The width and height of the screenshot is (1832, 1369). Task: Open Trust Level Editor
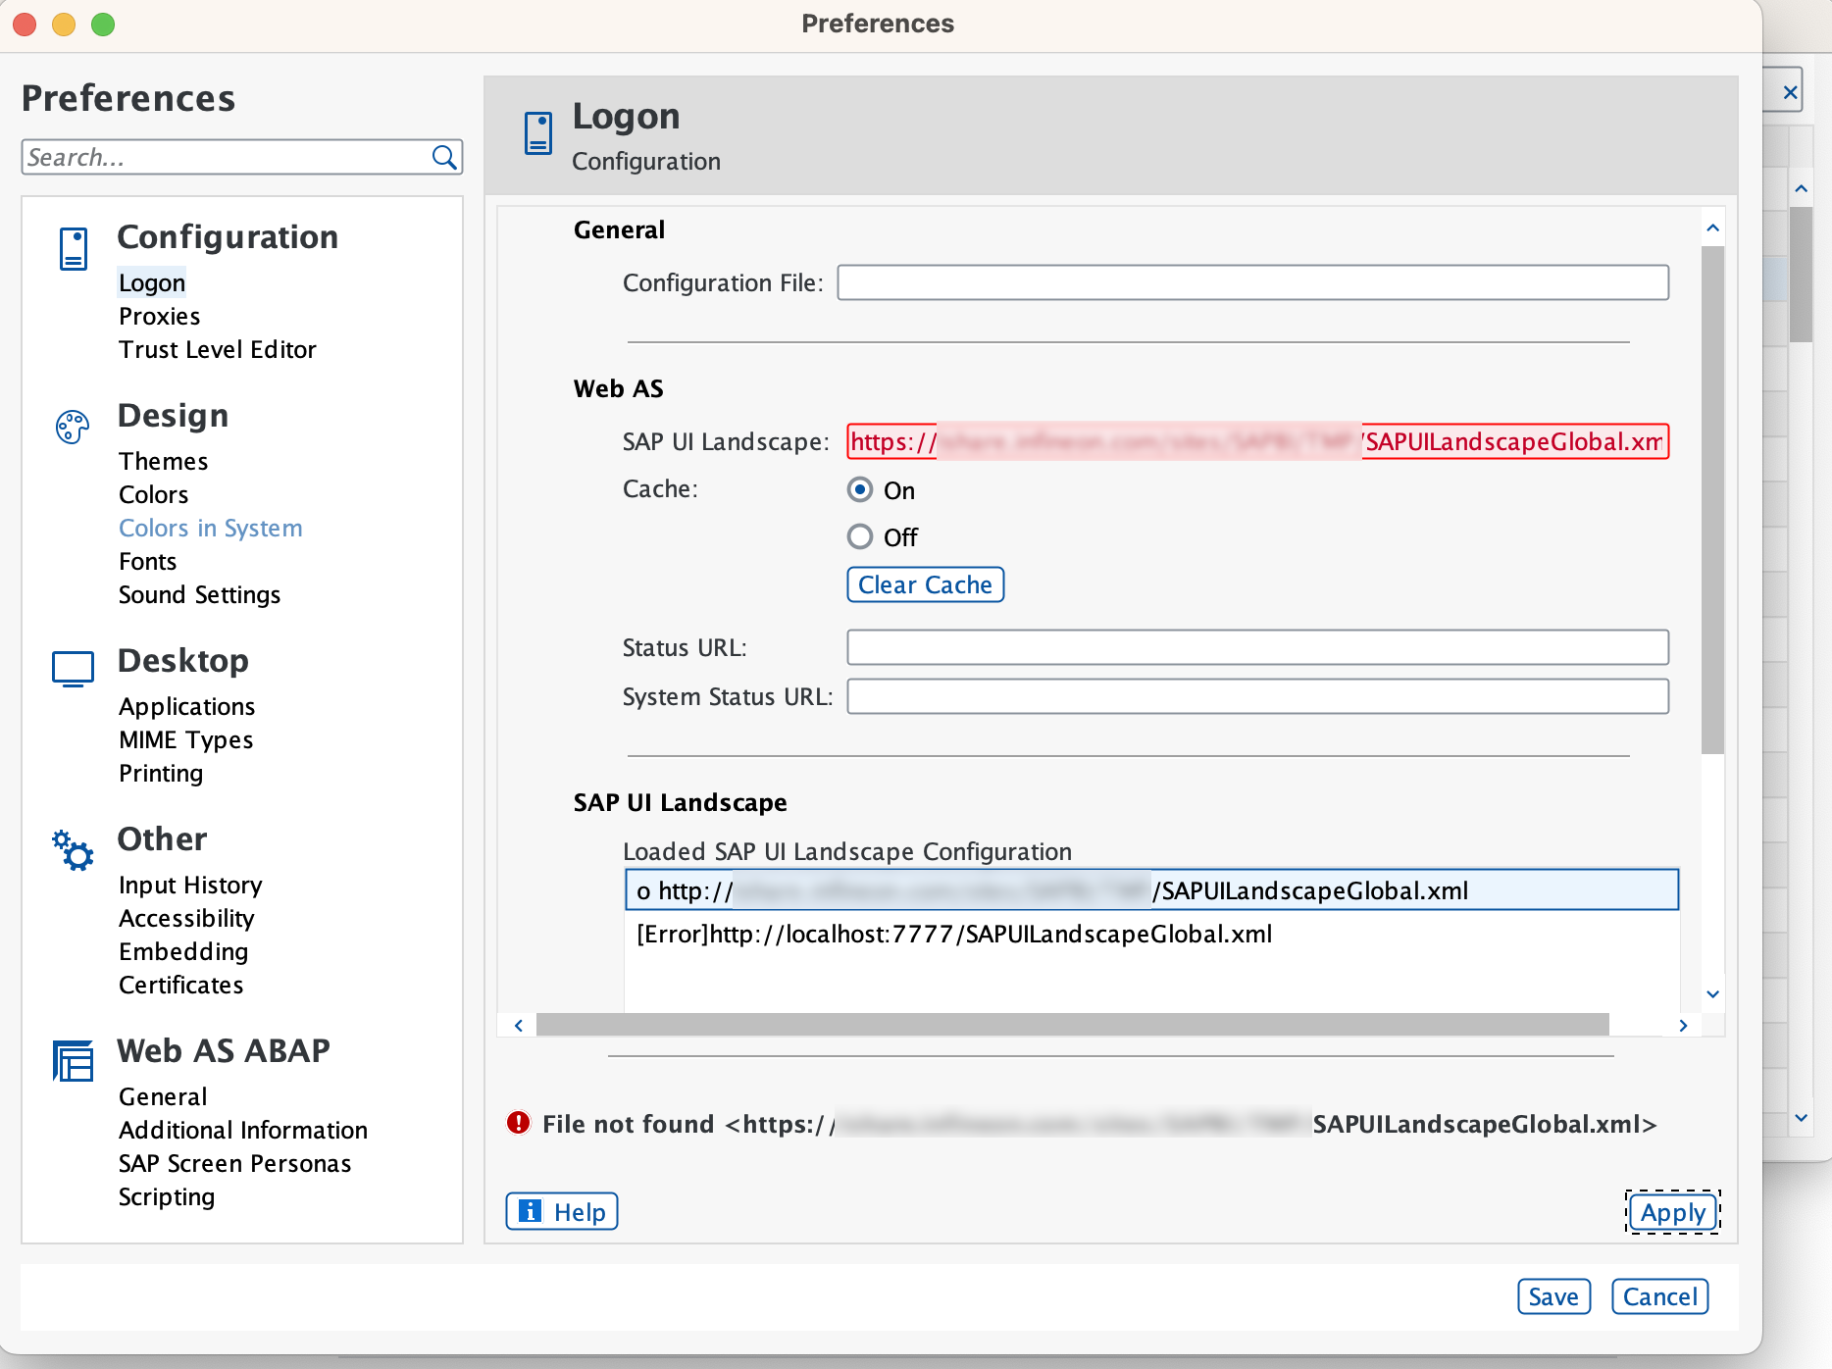[x=218, y=350]
